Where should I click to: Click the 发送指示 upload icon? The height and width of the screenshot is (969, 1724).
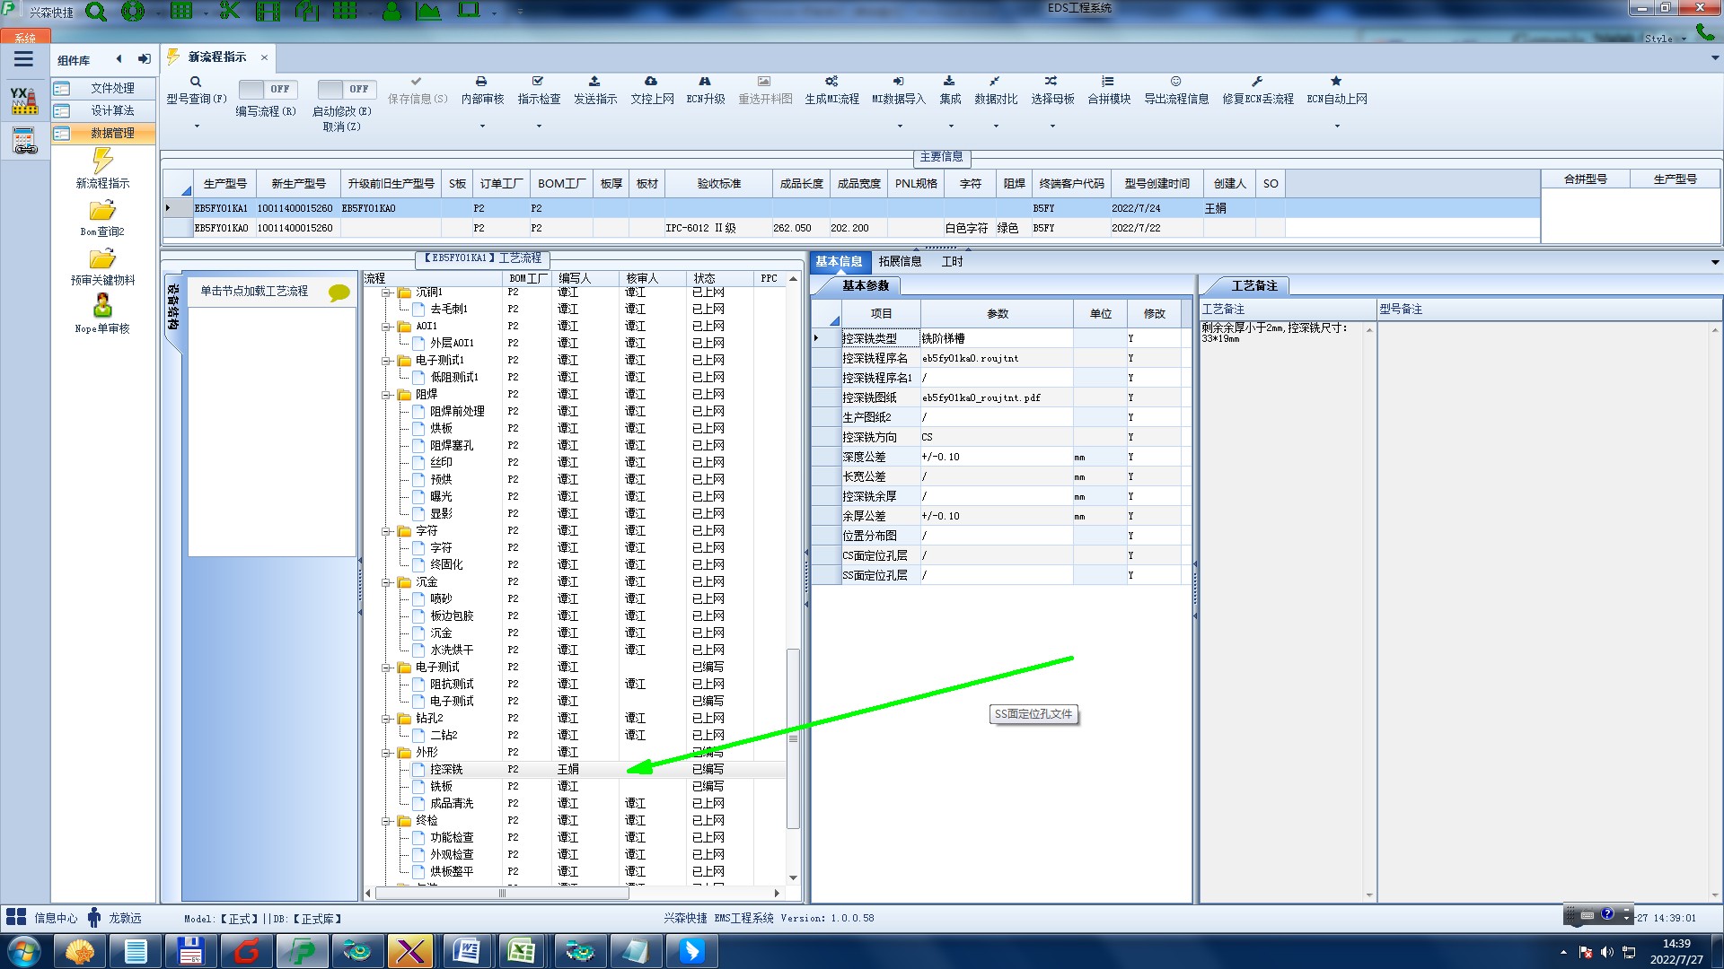594,82
